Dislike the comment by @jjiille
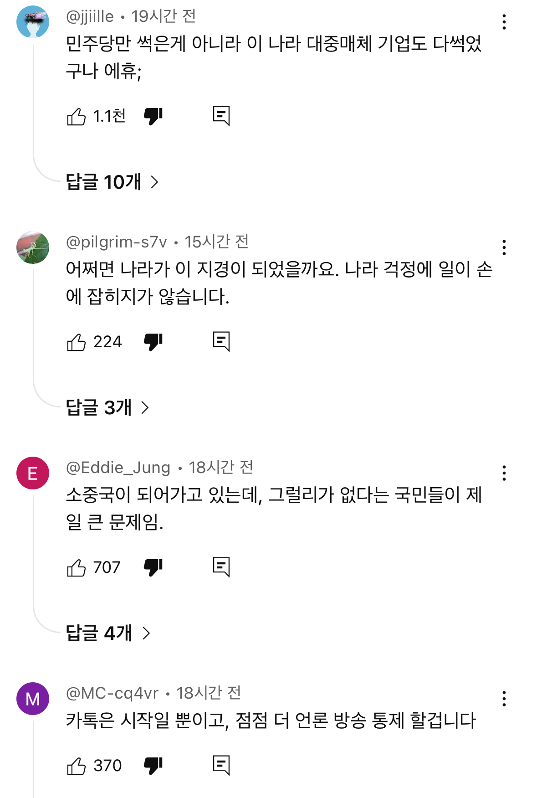 153,117
